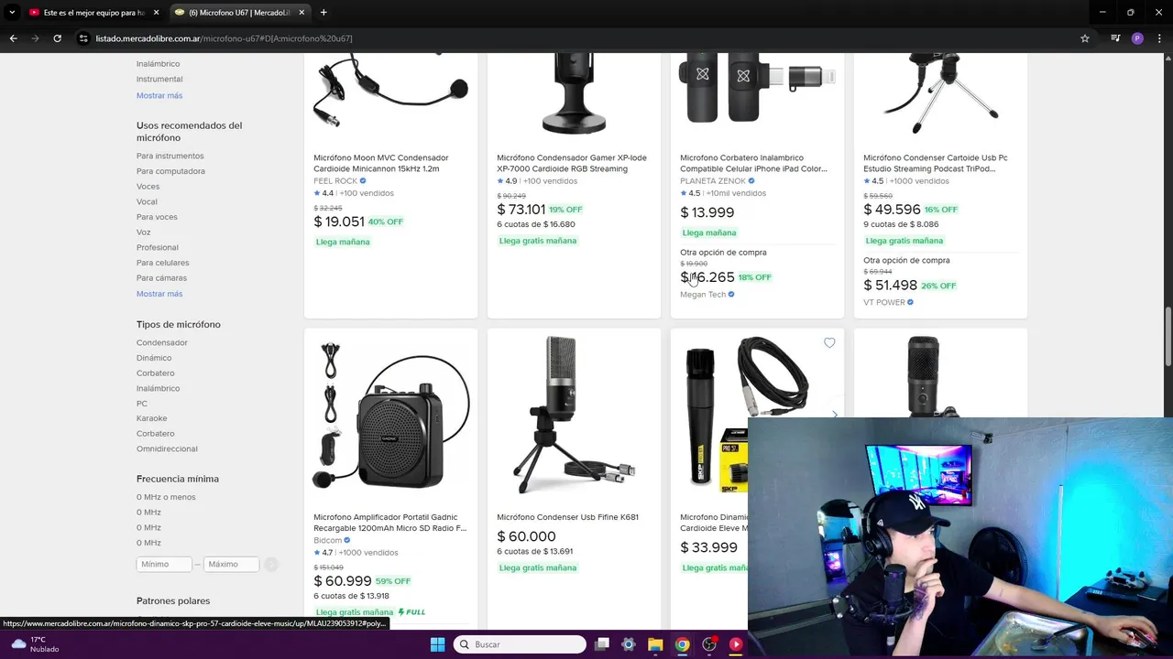This screenshot has width=1173, height=659.
Task: Filter by Condensador microphone type
Action: point(162,343)
